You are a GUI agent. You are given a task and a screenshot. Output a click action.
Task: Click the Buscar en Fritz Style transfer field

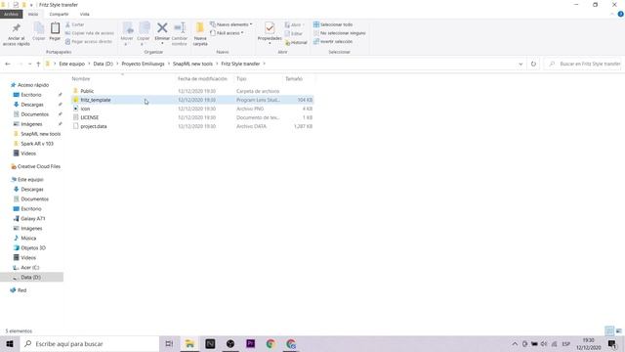(583, 64)
